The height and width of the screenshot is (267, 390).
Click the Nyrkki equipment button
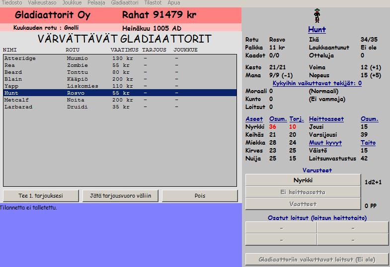[303, 180]
